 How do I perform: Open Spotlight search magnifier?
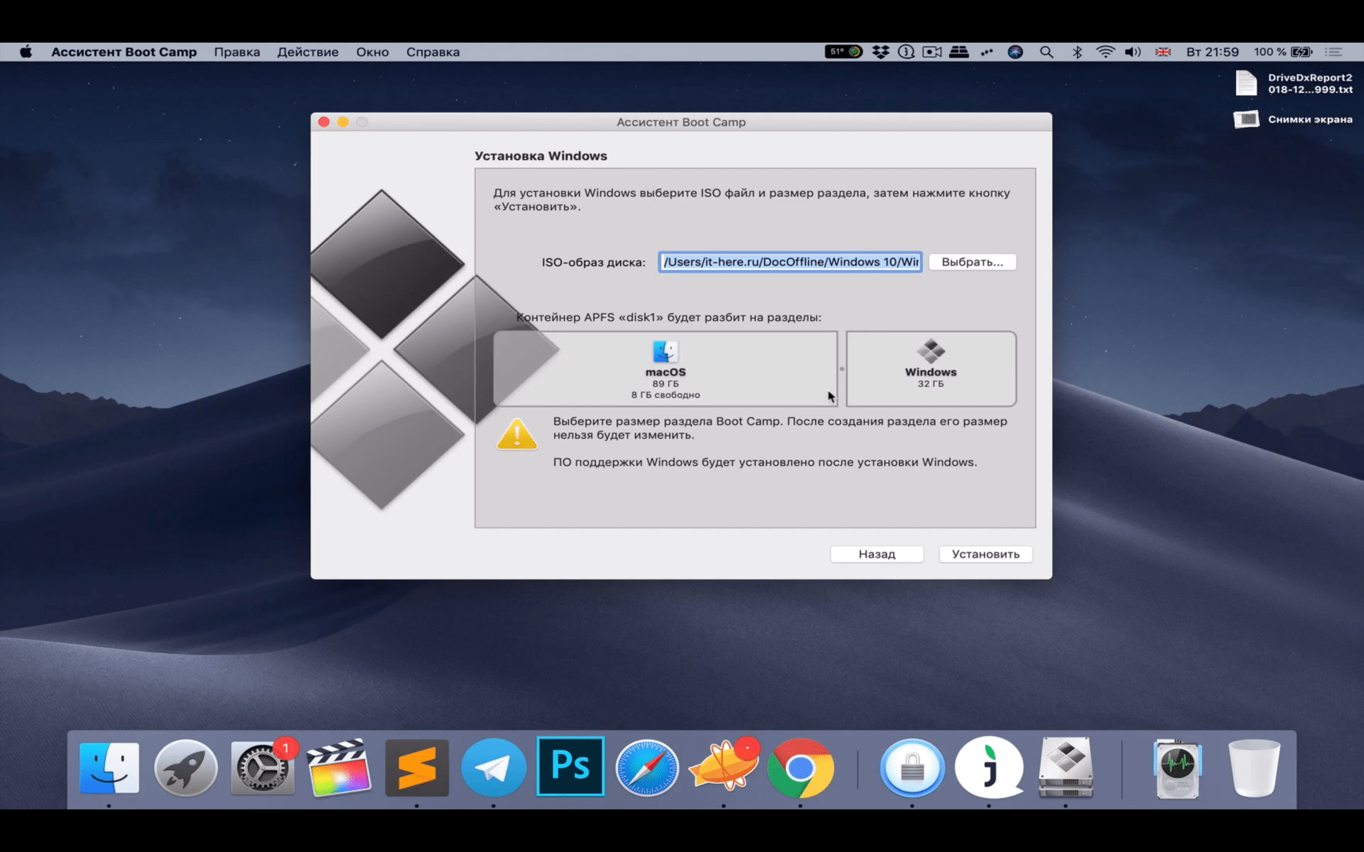(1046, 52)
